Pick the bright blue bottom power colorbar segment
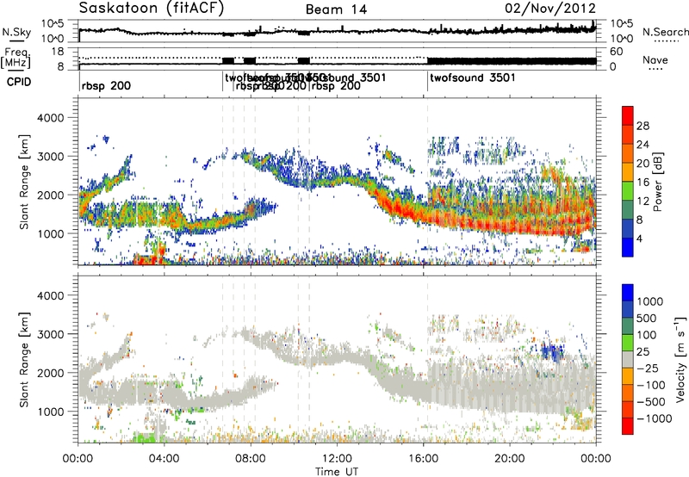 pos(628,248)
